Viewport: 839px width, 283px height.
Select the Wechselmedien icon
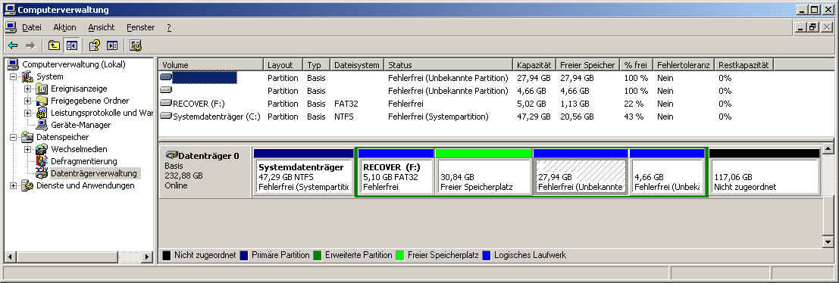(42, 150)
